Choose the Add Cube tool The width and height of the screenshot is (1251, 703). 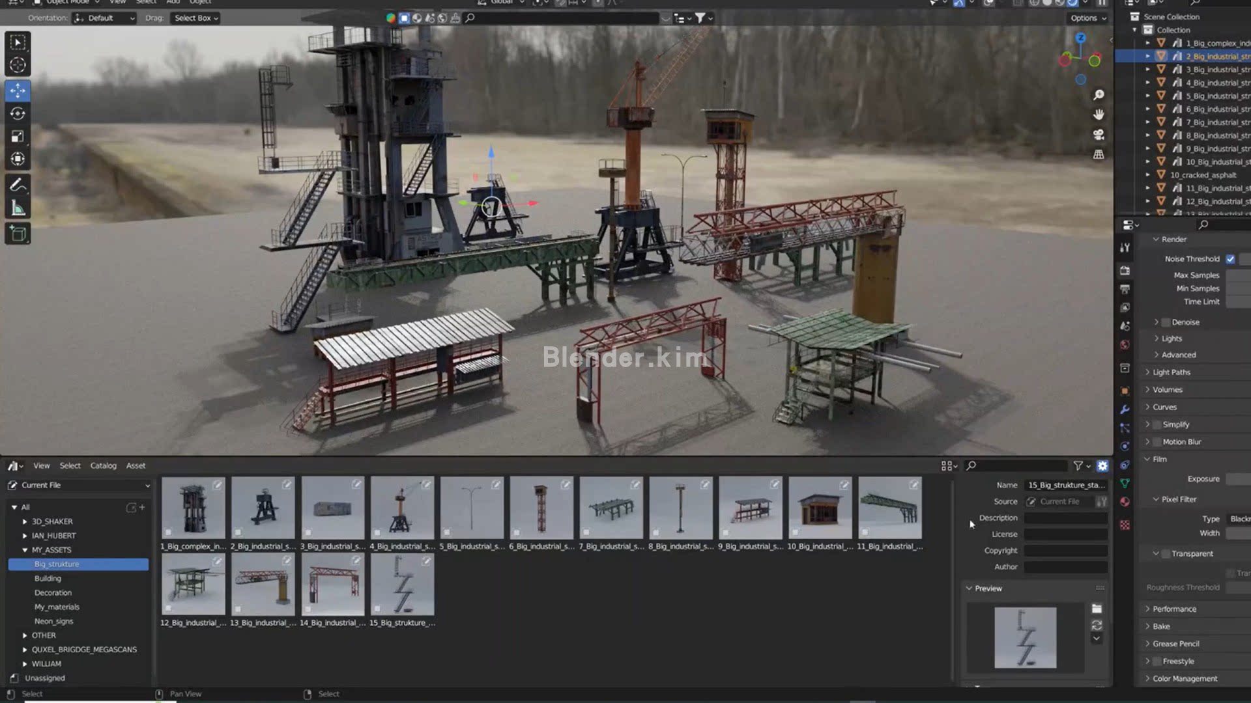(18, 234)
